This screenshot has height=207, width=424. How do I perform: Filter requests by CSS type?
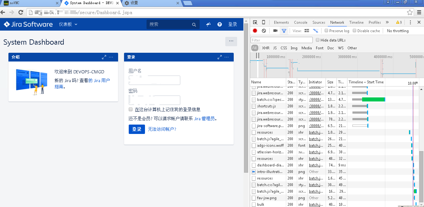(284, 48)
